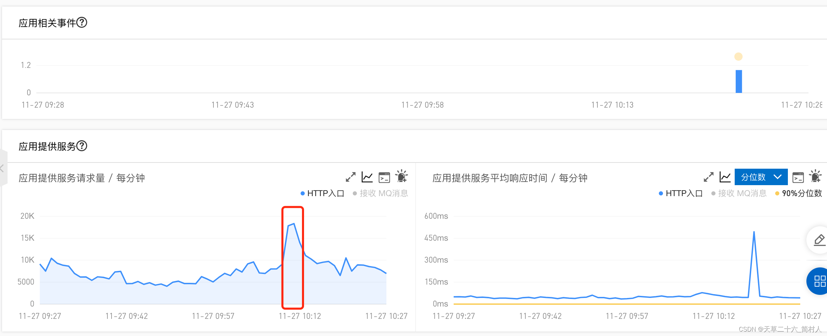The width and height of the screenshot is (827, 336).
Task: Toggle HTTP入口 legend in response time chart
Action: click(x=680, y=193)
